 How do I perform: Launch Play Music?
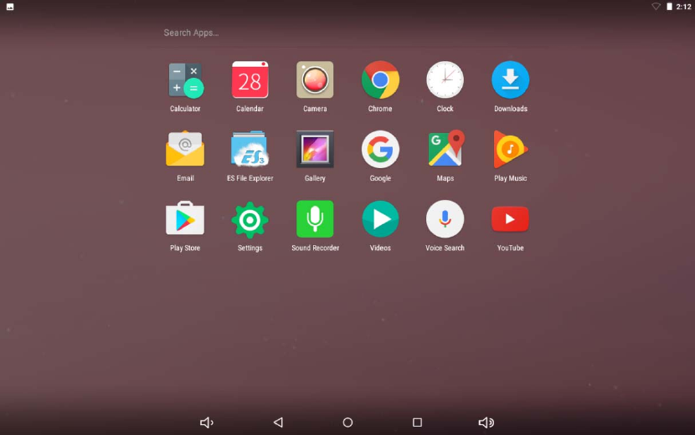point(510,149)
